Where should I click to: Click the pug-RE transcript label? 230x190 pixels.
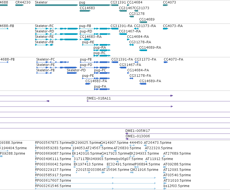click(x=88, y=42)
